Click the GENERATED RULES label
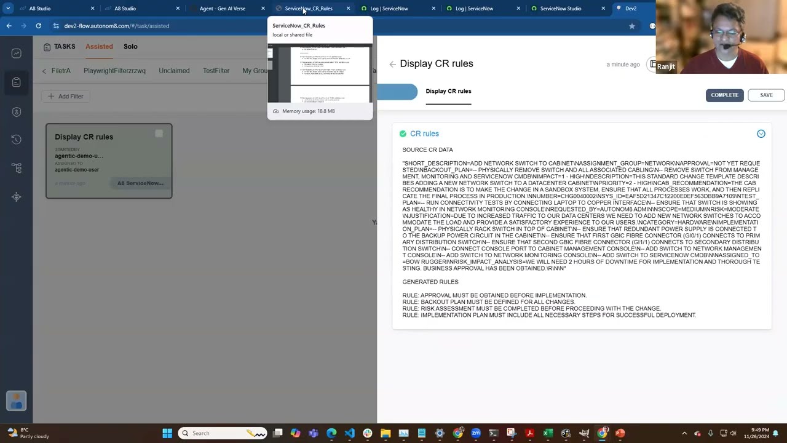Viewport: 787px width, 443px height. pos(430,282)
